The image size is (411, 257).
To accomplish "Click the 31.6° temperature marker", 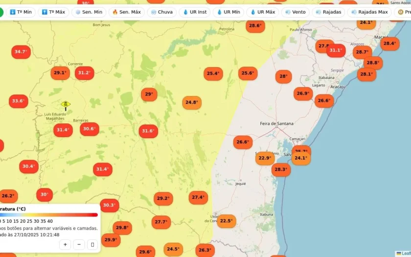I will 148,131.
